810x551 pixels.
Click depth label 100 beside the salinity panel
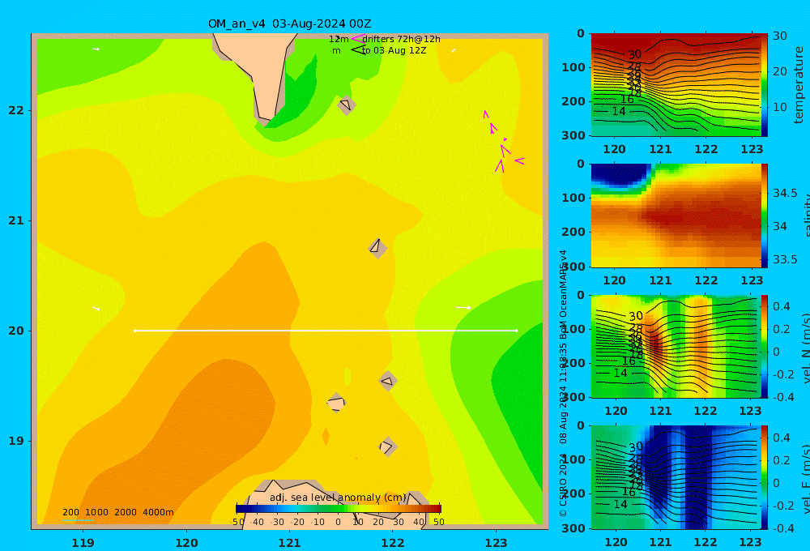click(573, 198)
